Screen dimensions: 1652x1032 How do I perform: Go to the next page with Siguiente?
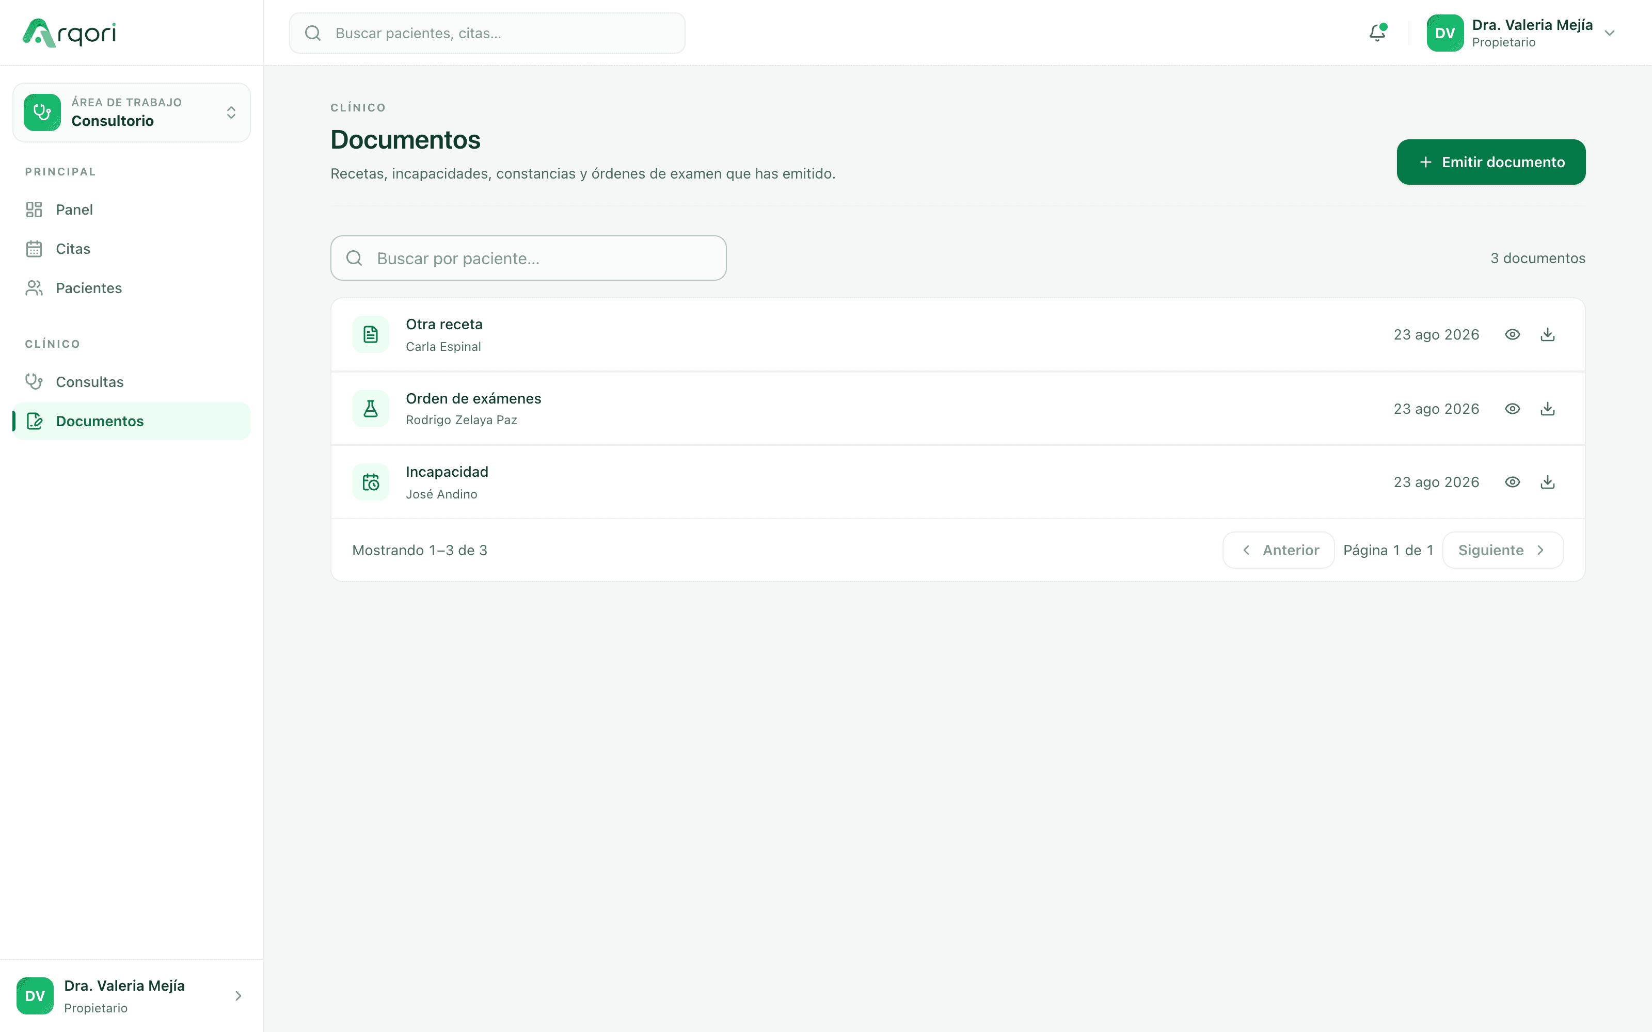click(1502, 550)
